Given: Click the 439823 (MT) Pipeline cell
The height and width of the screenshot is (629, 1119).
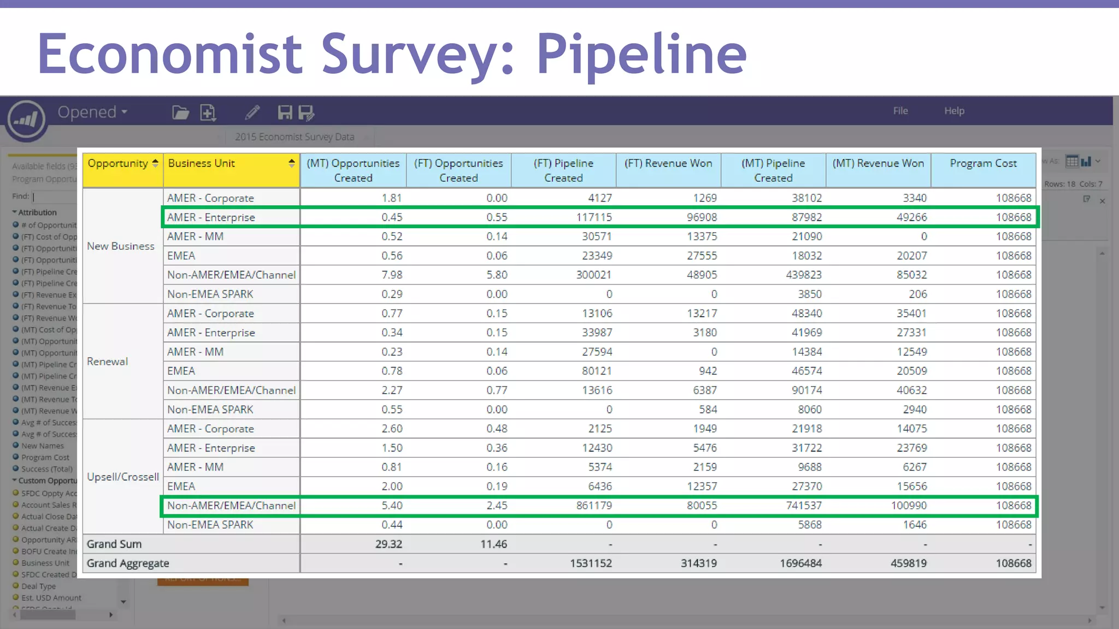Looking at the screenshot, I should click(x=773, y=275).
